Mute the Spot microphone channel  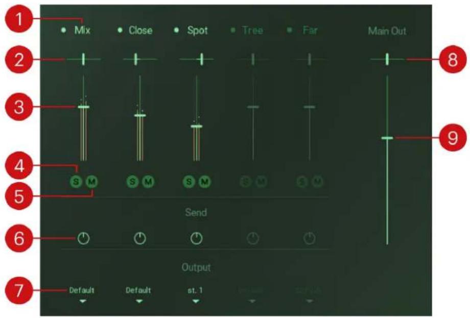pyautogui.click(x=205, y=181)
